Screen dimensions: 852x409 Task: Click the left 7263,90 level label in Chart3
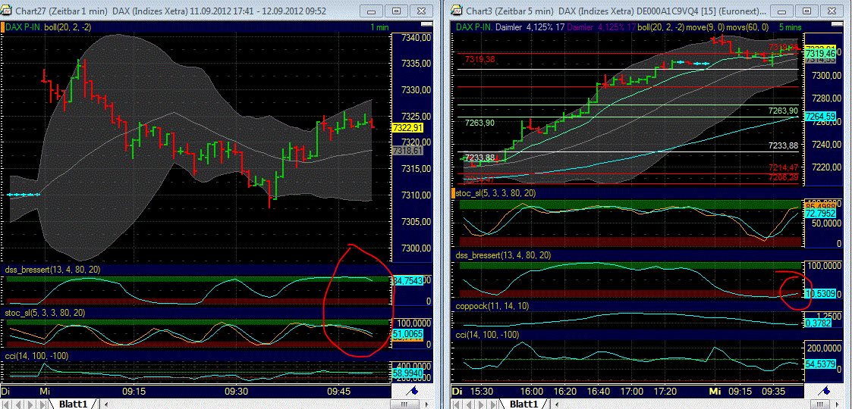(480, 123)
